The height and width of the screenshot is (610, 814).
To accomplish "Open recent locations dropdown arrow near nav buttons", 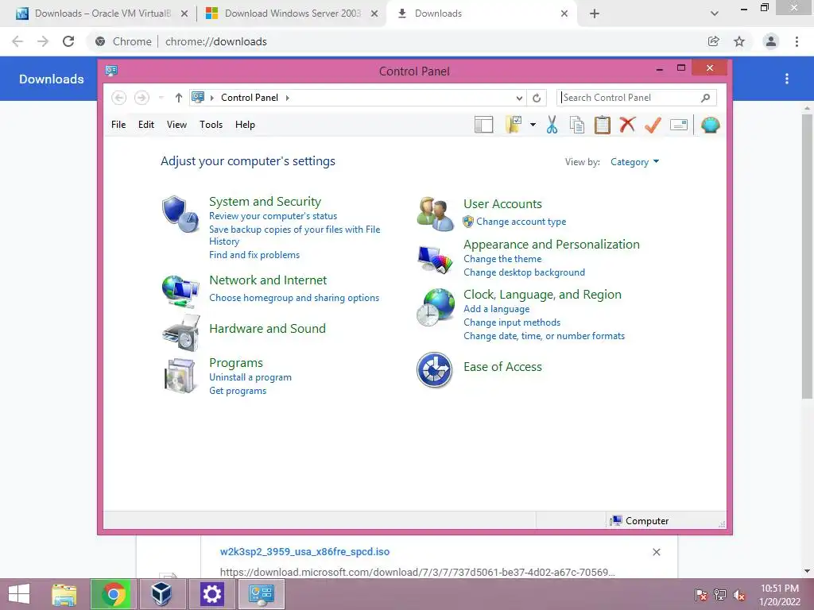I will click(x=161, y=98).
